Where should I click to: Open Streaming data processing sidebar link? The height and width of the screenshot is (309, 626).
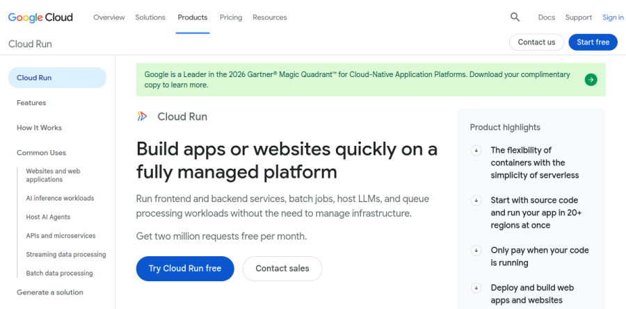[x=66, y=254]
